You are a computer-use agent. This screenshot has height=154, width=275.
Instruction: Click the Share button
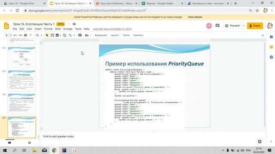(255, 26)
